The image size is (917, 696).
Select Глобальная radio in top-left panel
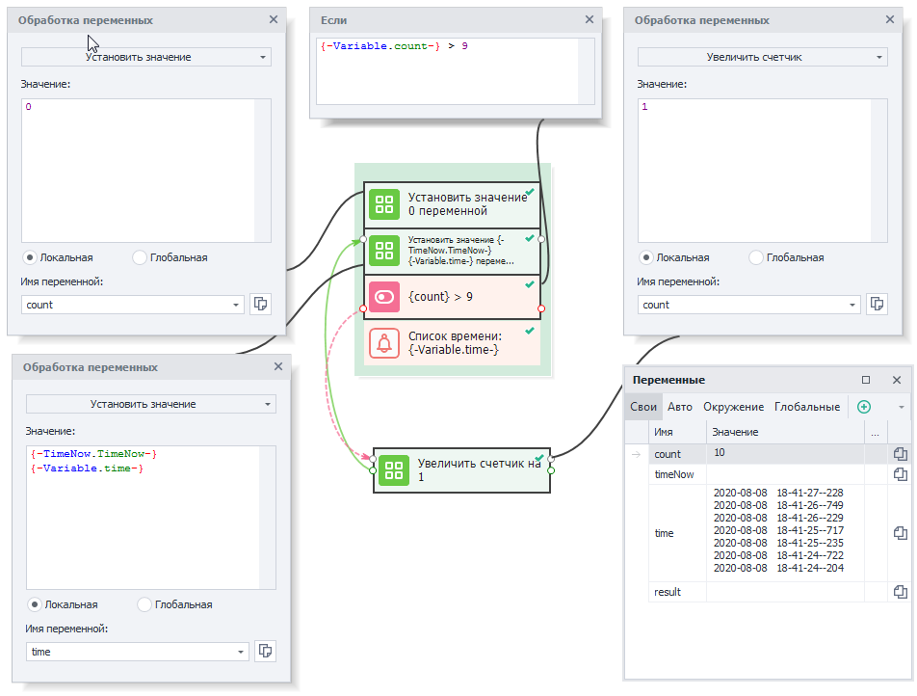(140, 257)
